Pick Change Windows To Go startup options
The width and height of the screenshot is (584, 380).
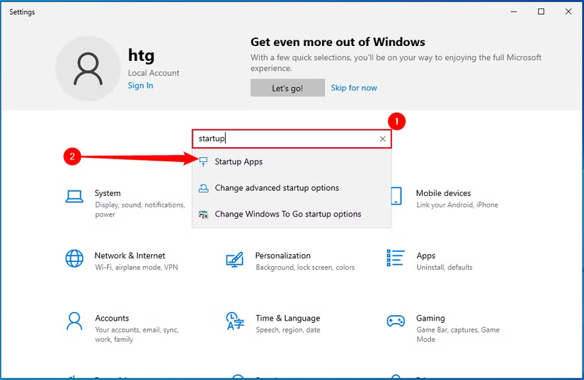click(x=287, y=214)
